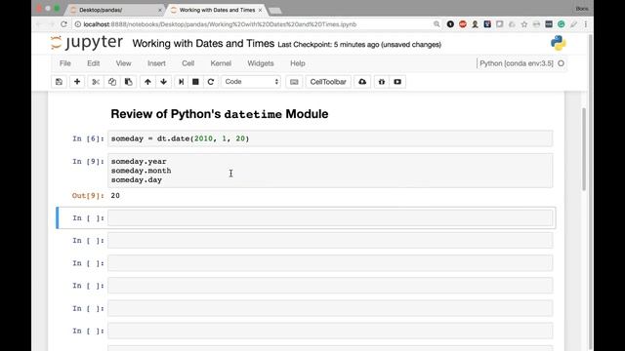Image resolution: width=625 pixels, height=351 pixels.
Task: Click the In [6]: prompt label
Action: pos(88,138)
